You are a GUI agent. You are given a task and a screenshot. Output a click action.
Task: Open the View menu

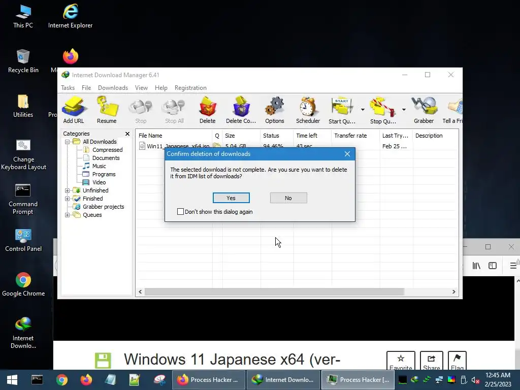[x=141, y=88]
